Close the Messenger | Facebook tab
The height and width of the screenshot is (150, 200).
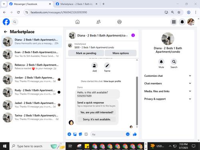tap(50, 4)
